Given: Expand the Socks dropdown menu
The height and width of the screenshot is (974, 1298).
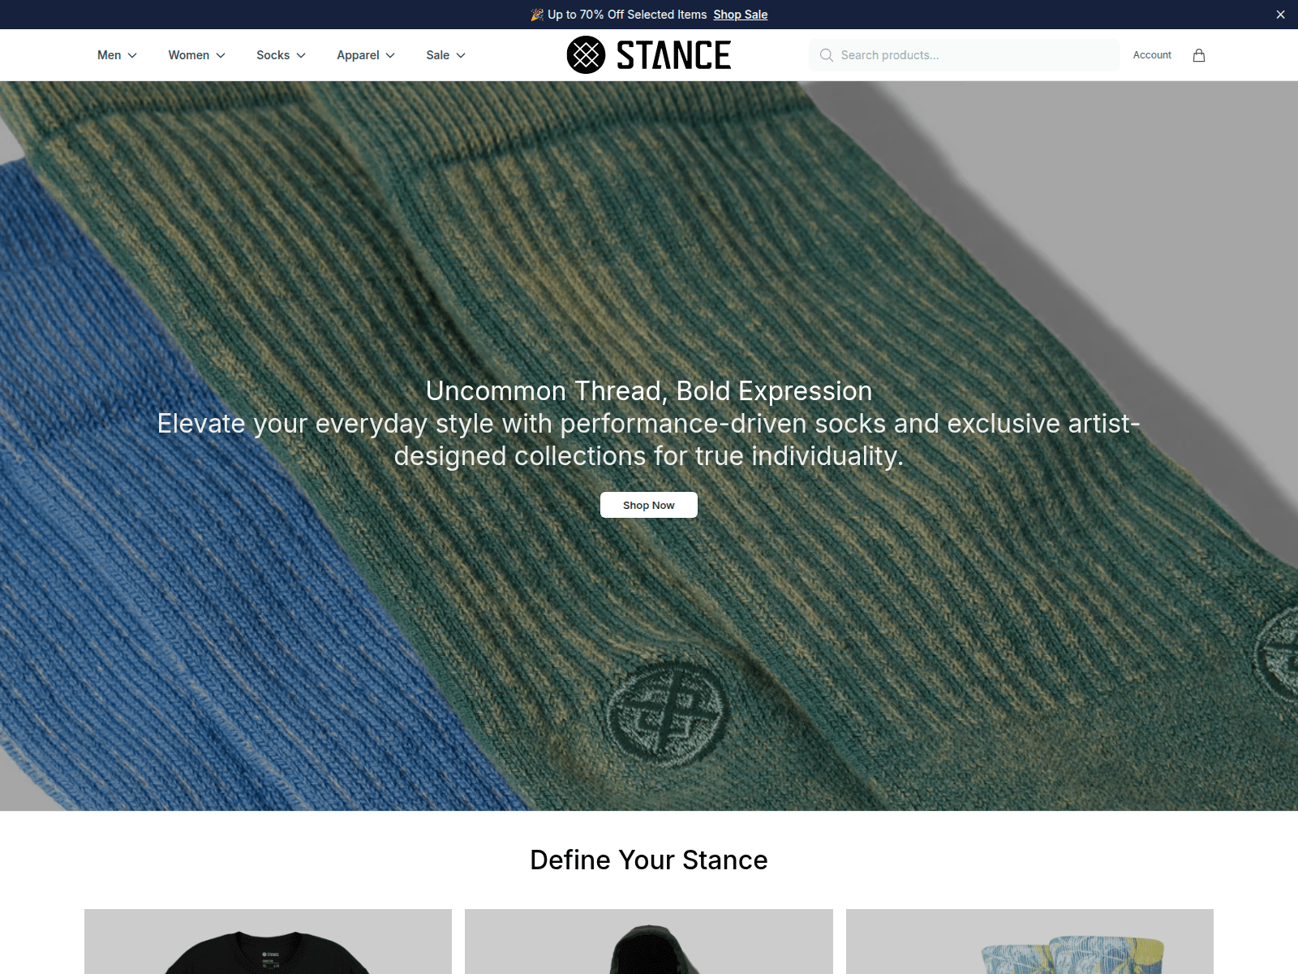Looking at the screenshot, I should (281, 55).
